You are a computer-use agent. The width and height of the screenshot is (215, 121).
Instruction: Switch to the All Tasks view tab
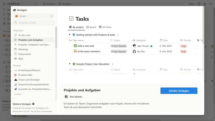105,27
